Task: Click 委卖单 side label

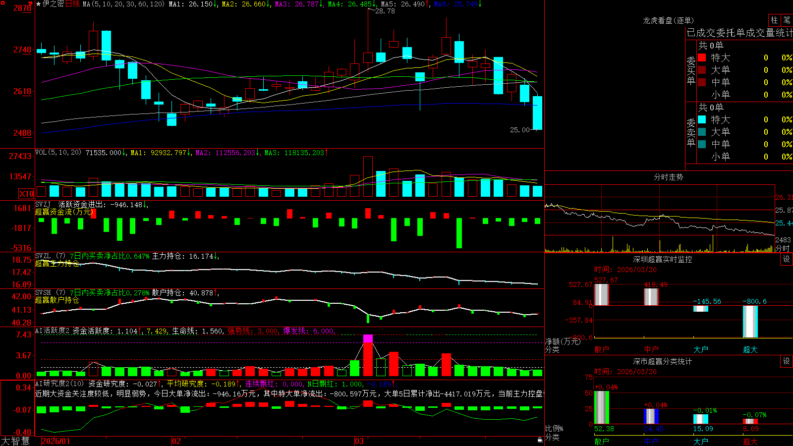Action: tap(691, 132)
